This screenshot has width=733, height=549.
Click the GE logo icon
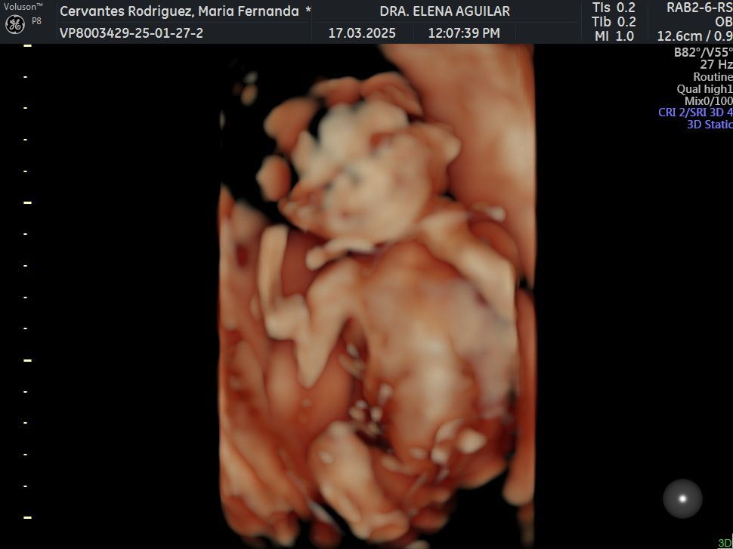(15, 25)
